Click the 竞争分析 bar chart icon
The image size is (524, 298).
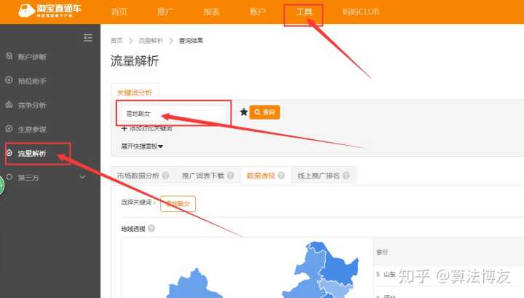point(9,105)
